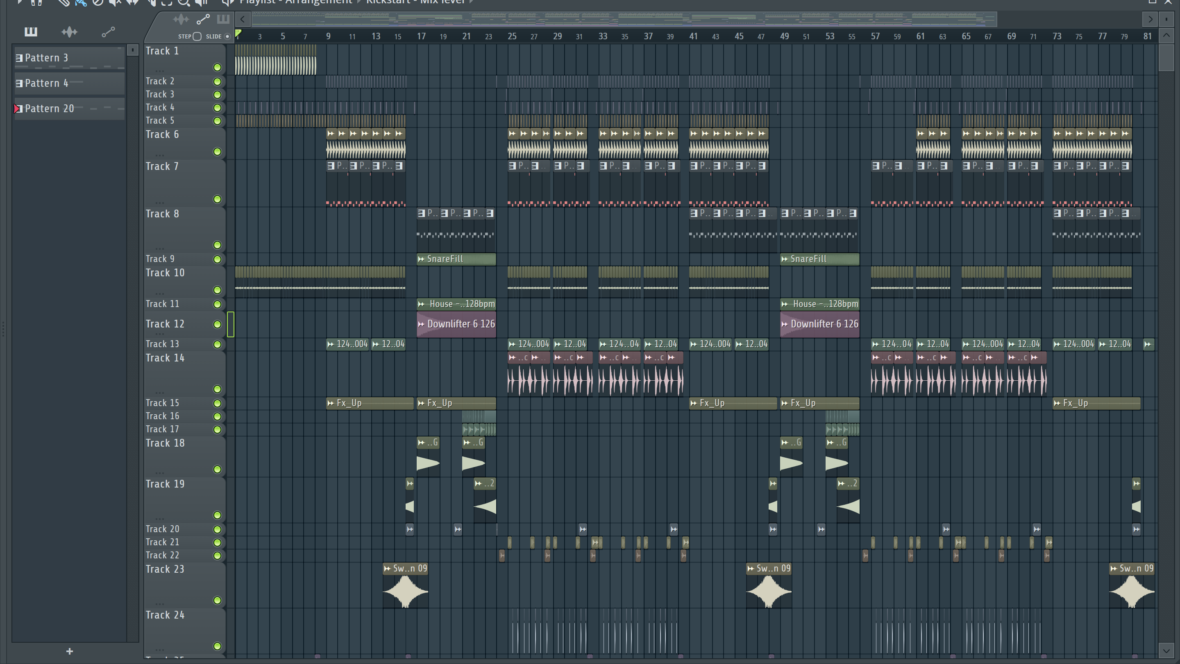Viewport: 1180px width, 664px height.
Task: Click the Track 8 name label
Action: (x=162, y=214)
